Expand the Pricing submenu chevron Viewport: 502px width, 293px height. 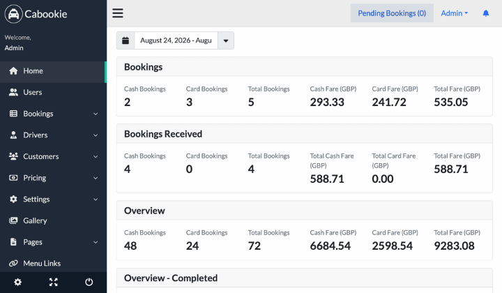[x=96, y=178]
